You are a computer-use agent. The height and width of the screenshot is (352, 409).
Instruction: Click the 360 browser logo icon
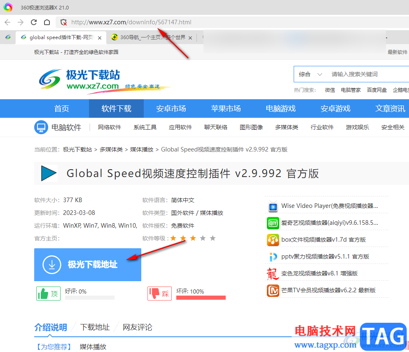(8, 7)
